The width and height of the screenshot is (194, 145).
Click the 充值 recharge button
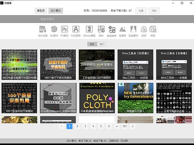click(x=141, y=11)
